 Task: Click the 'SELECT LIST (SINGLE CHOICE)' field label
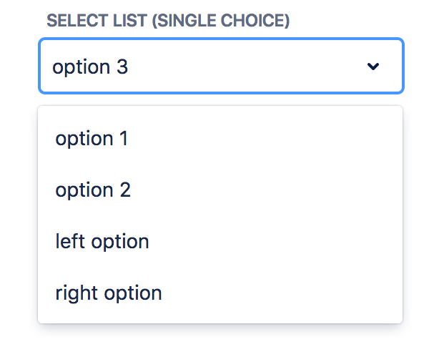tap(168, 21)
